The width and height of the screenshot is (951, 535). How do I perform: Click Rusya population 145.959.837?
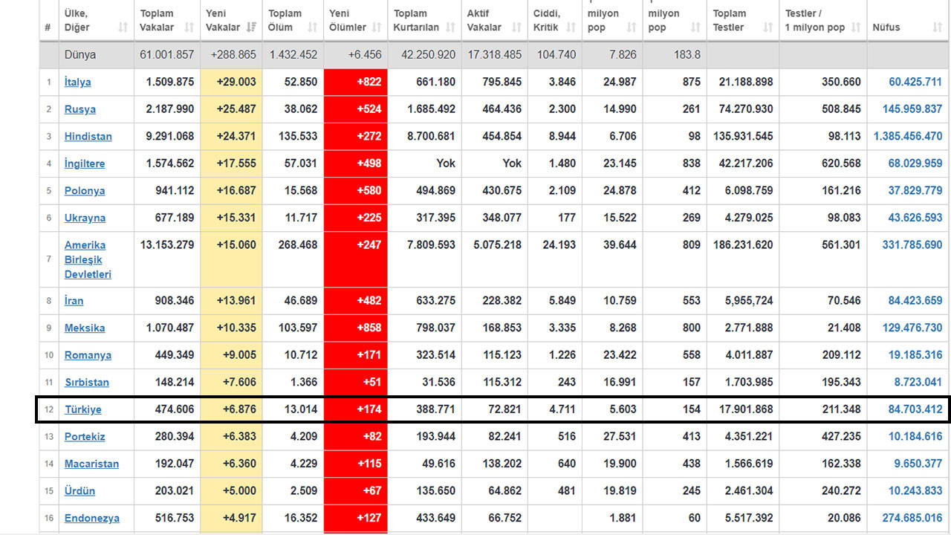912,109
